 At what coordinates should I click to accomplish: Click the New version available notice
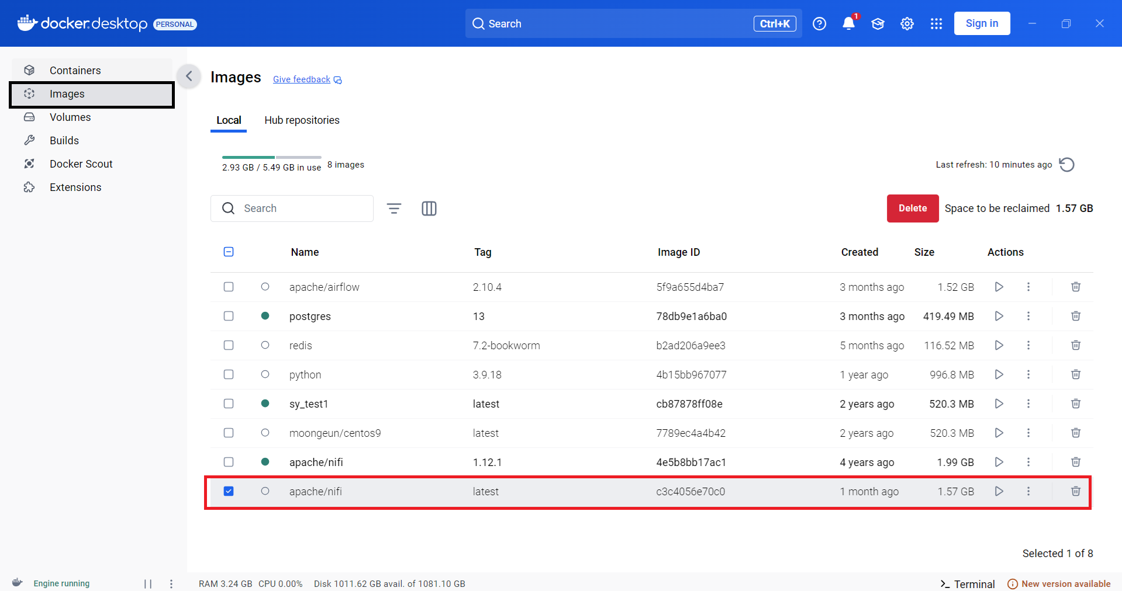1059,584
